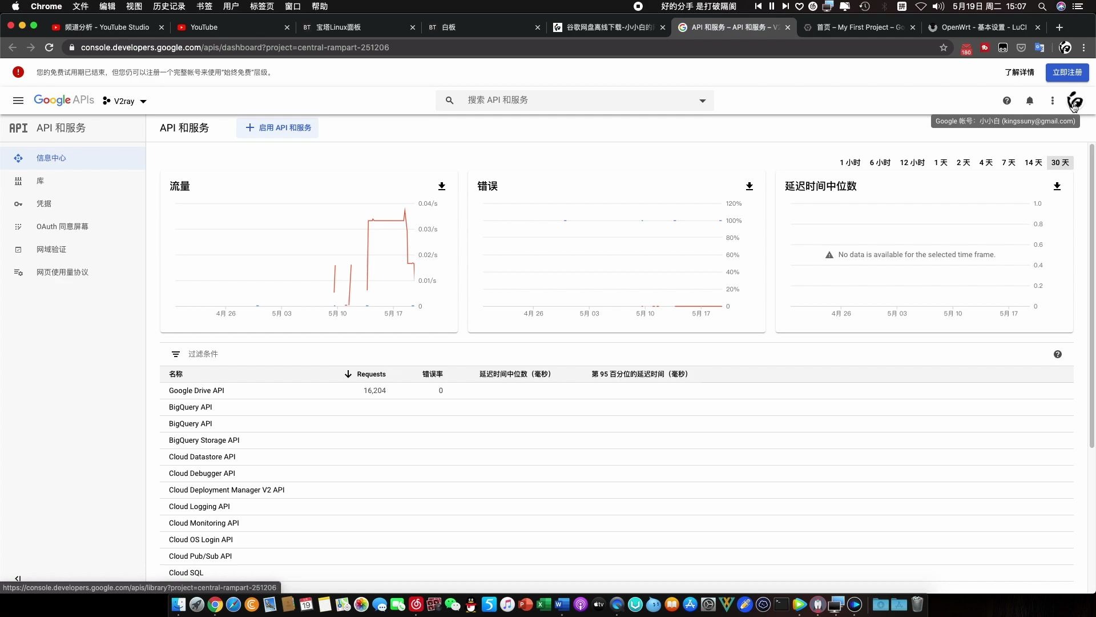
Task: Open 网页使用量协议 in the sidebar
Action: [73, 272]
